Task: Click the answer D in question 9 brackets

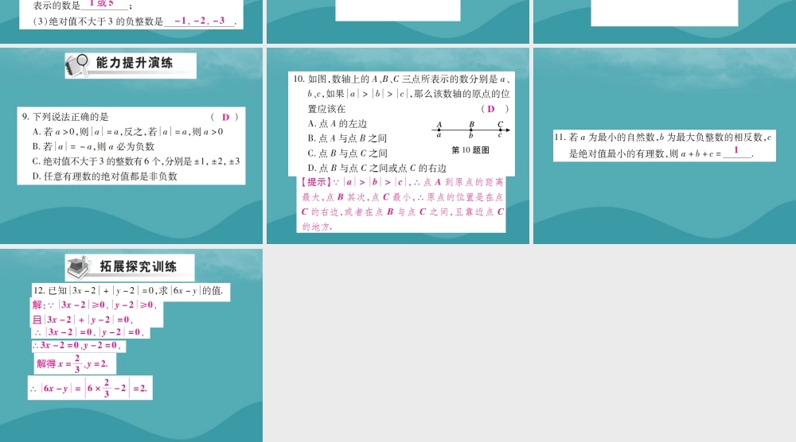Action: (226, 117)
